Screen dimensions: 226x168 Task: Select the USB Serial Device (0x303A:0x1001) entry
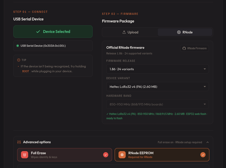[53, 46]
